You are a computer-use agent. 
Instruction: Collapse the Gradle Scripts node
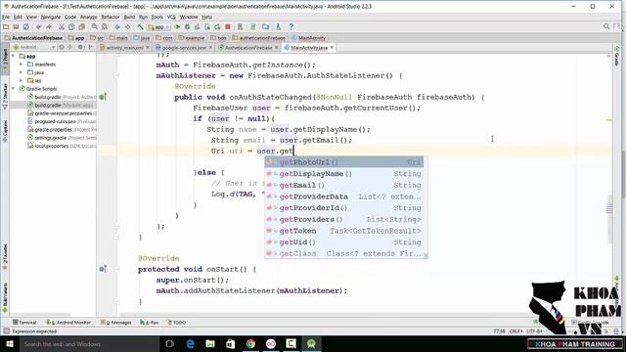point(14,89)
